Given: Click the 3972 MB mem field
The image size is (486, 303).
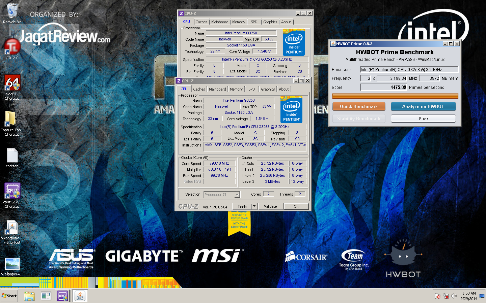Looking at the screenshot, I should tap(430, 78).
